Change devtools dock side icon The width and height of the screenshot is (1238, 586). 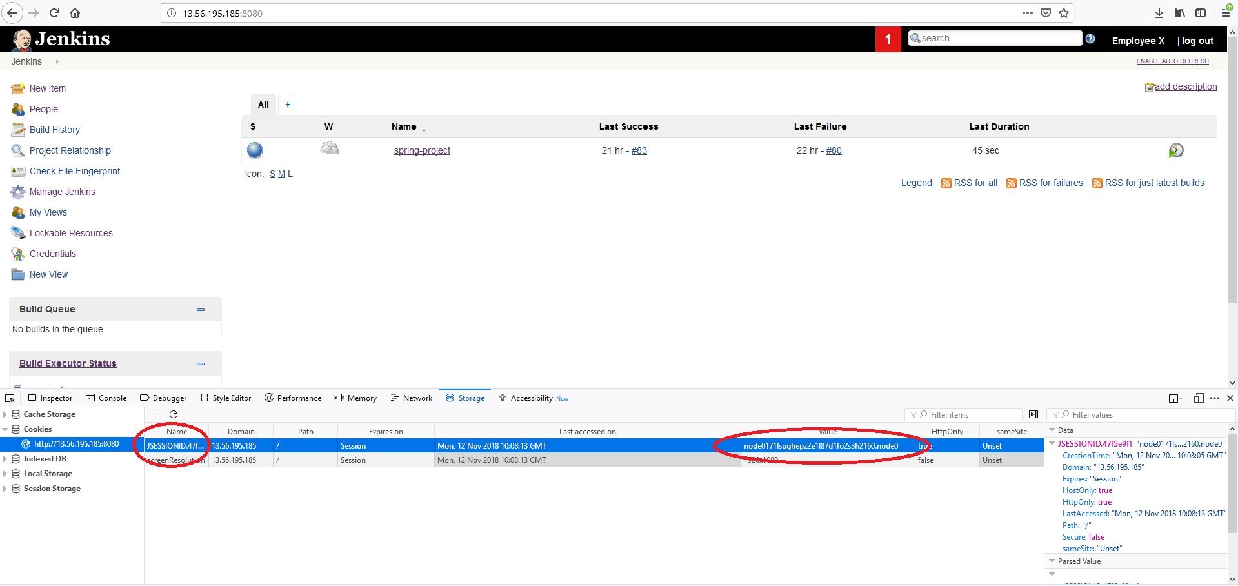pos(1174,398)
